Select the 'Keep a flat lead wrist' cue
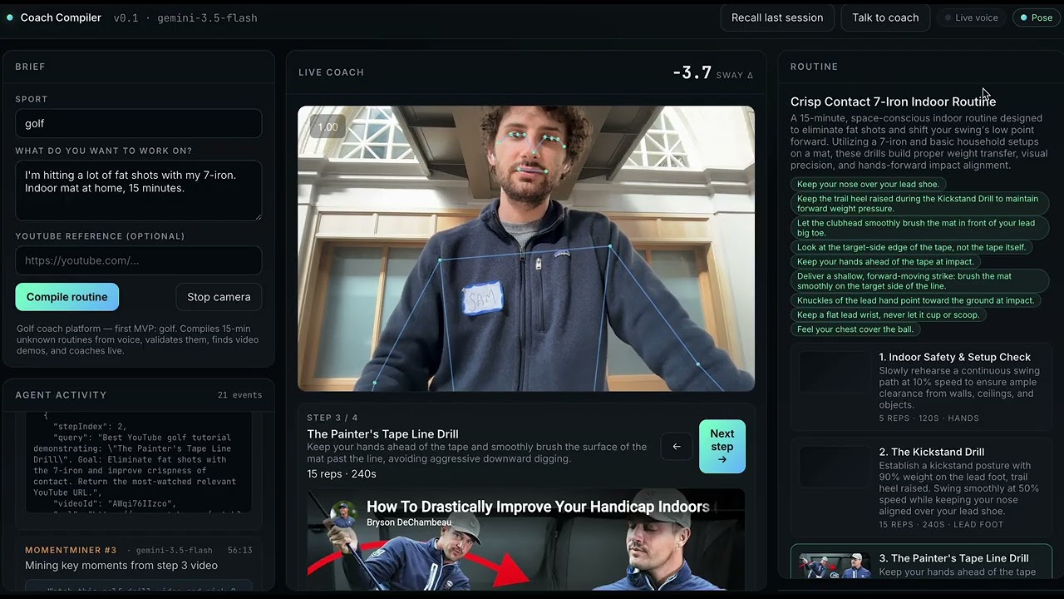The width and height of the screenshot is (1064, 599). (888, 315)
